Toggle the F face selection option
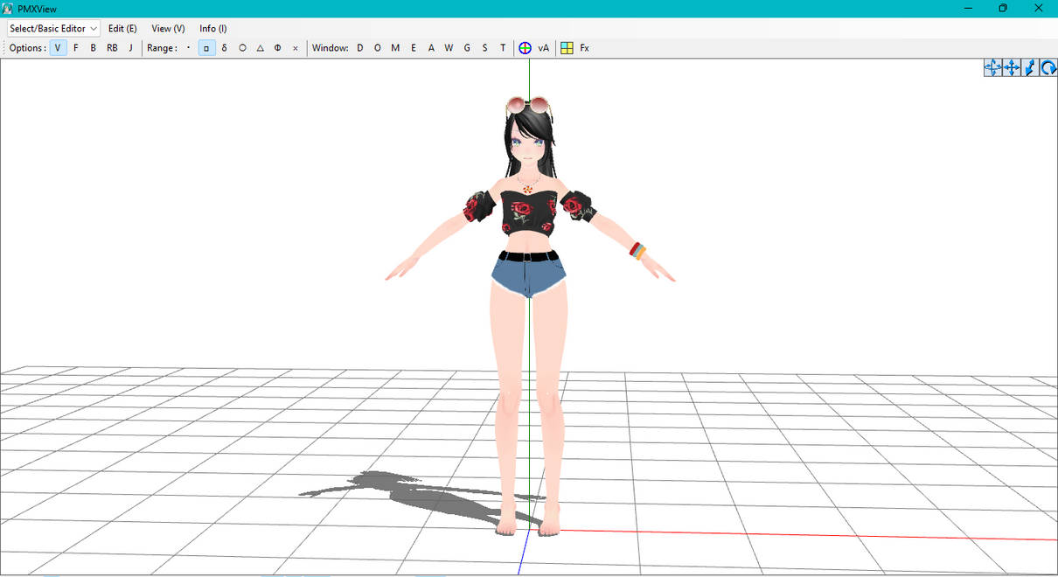 click(76, 48)
